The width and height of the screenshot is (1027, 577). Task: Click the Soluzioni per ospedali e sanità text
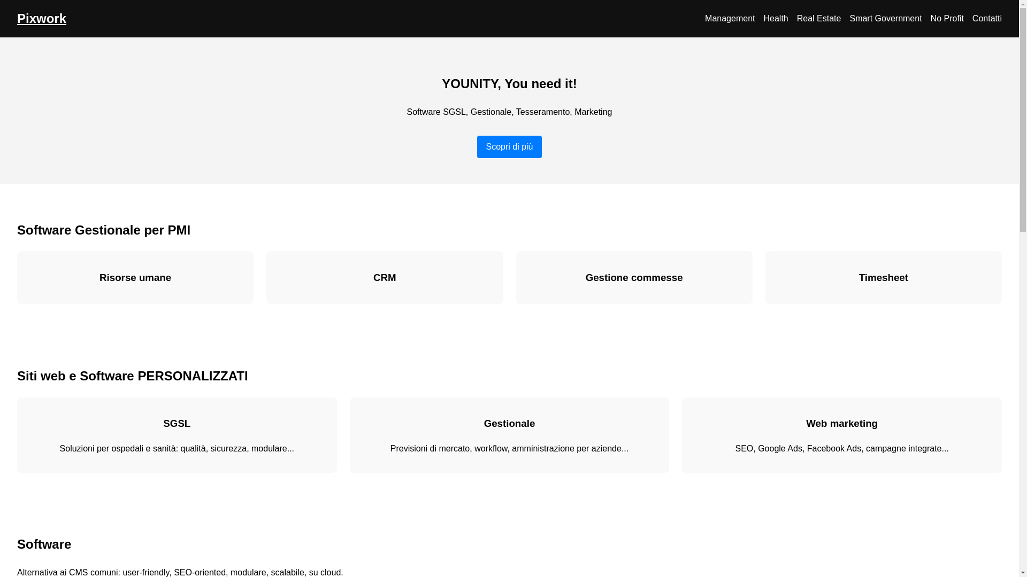click(x=177, y=449)
